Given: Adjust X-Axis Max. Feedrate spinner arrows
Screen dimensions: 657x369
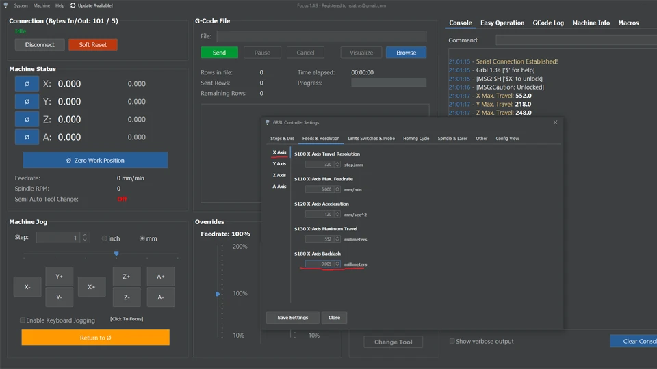Looking at the screenshot, I should point(337,189).
